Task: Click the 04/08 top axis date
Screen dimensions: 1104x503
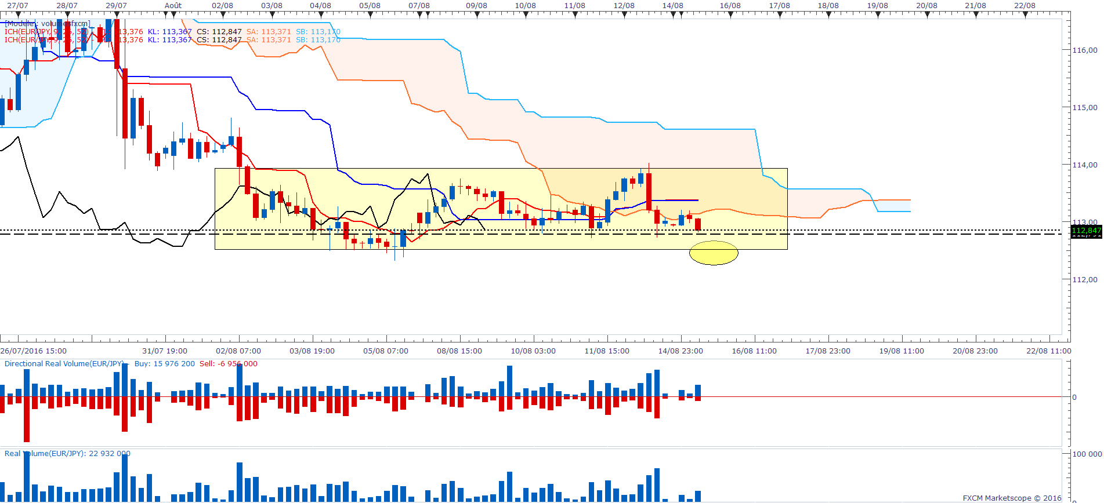Action: click(x=321, y=6)
